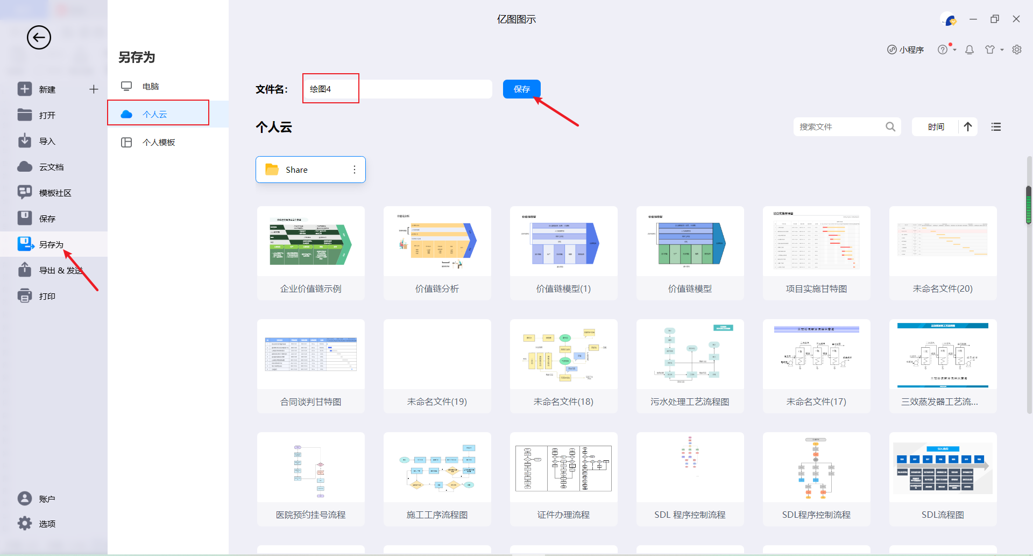1033x556 pixels.
Task: Select 未命名文件(19) thumbnail
Action: coord(437,366)
